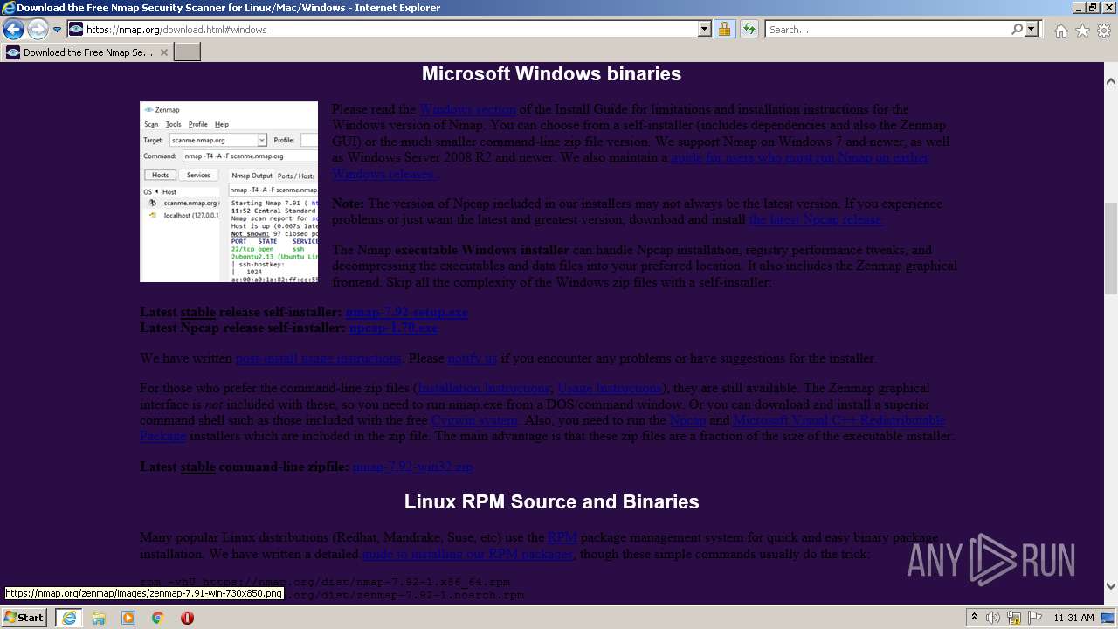Click the Forward navigation arrow
Viewport: 1118px width, 629px height.
pos(38,30)
